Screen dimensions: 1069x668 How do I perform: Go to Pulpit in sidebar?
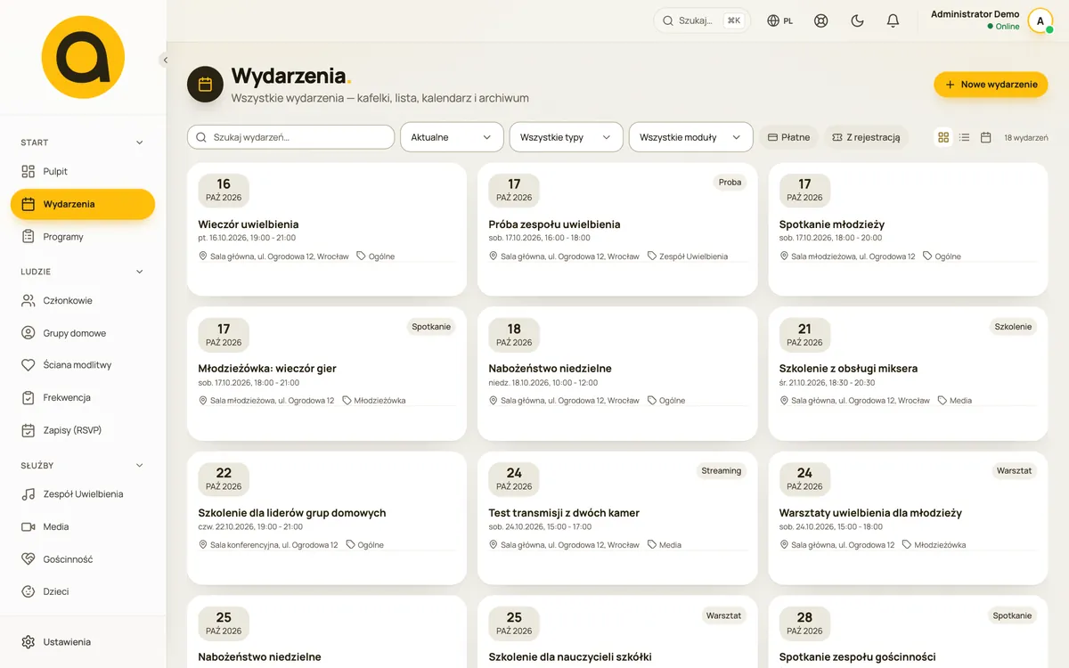[x=83, y=171]
